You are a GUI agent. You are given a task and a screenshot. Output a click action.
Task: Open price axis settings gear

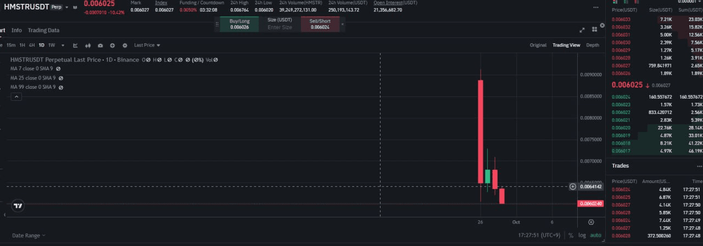[591, 222]
